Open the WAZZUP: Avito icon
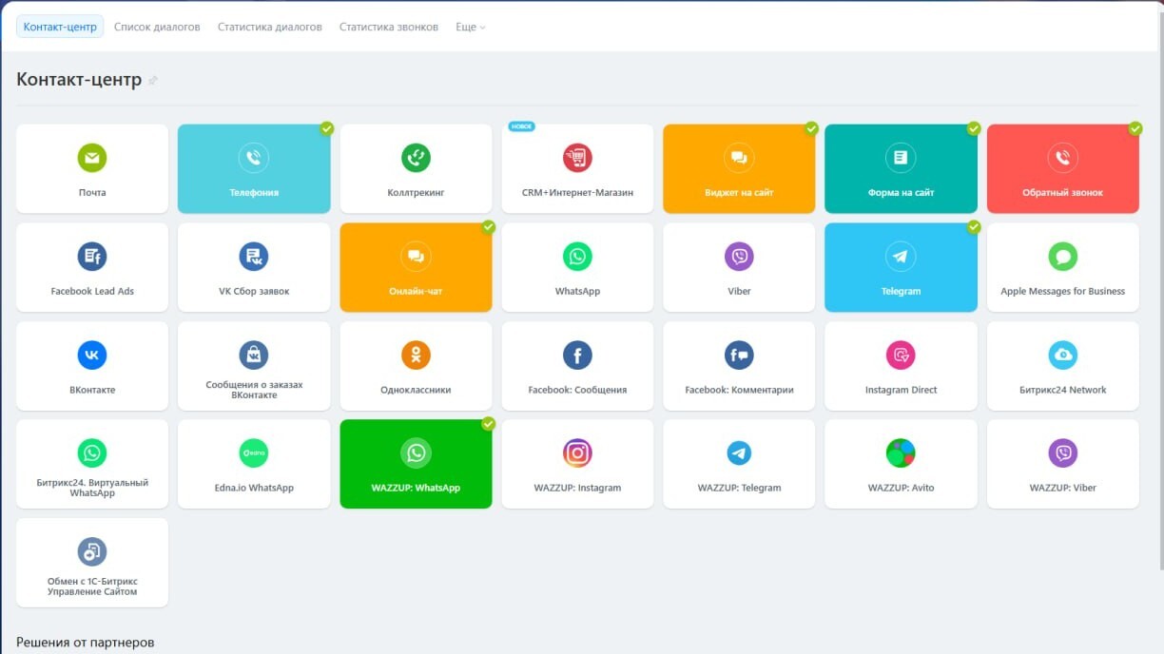This screenshot has width=1164, height=654. [901, 453]
